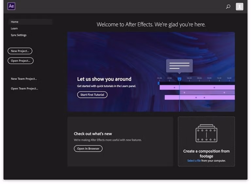This screenshot has width=251, height=184.
Task: Open the search magnifier icon
Action: click(228, 7)
